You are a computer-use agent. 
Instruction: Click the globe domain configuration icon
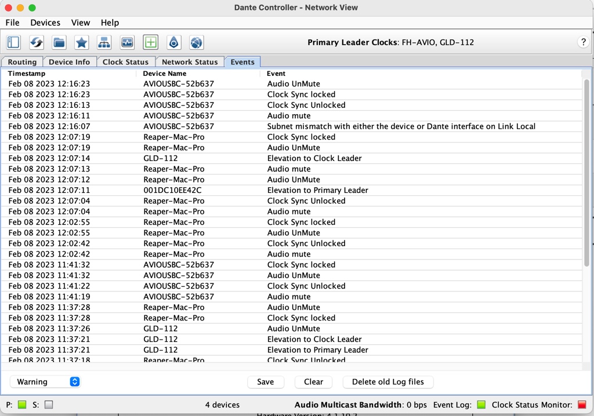196,42
